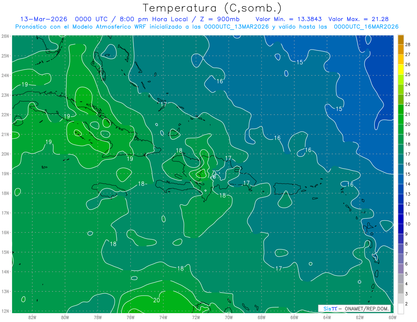Image resolution: width=417 pixels, height=322 pixels.
Task: Click the yellow swatch between 25 and 26
Action: tap(401, 69)
